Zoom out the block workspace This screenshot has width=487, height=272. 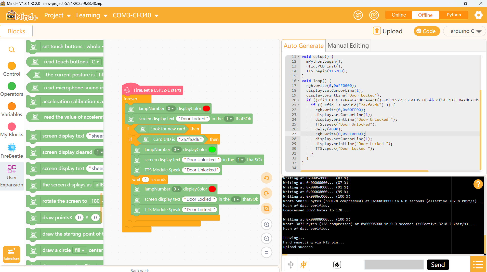pyautogui.click(x=267, y=238)
